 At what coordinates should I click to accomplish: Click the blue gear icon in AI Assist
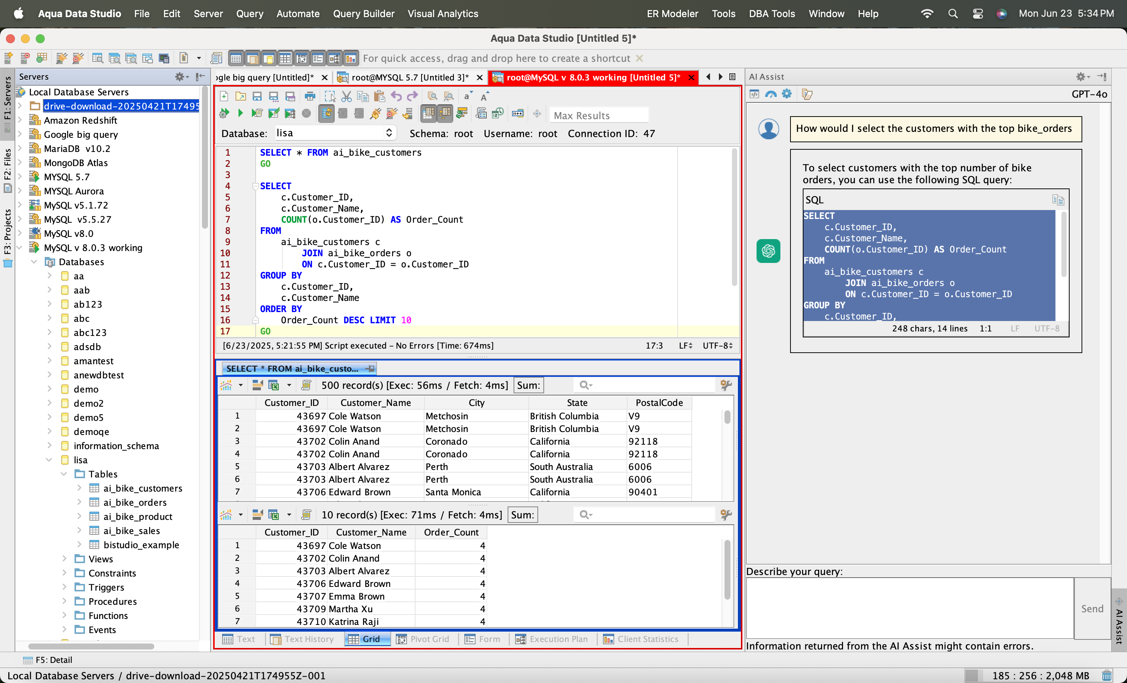pos(787,94)
